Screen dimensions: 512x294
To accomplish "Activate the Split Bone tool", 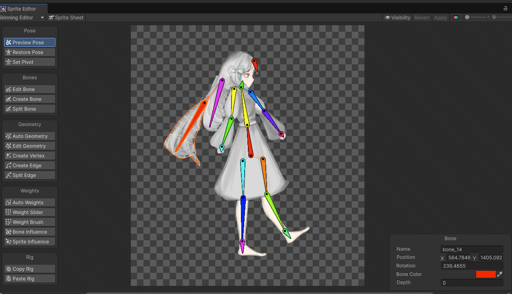I will coord(29,109).
